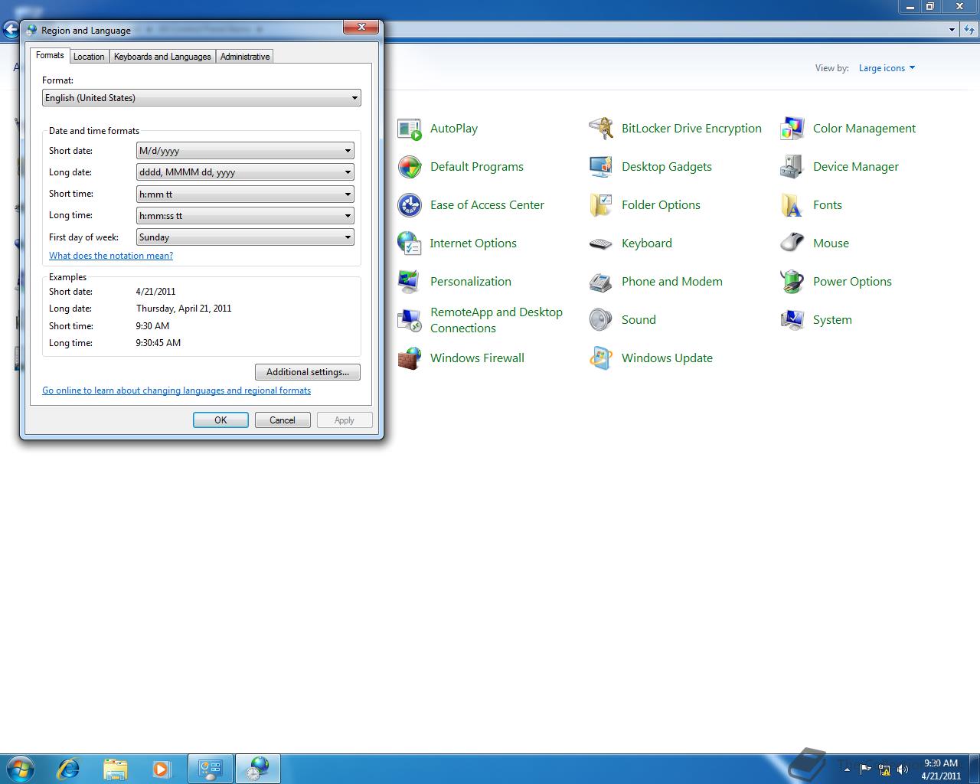This screenshot has width=980, height=784.
Task: Open the View by Large icons dropdown
Action: coord(887,68)
